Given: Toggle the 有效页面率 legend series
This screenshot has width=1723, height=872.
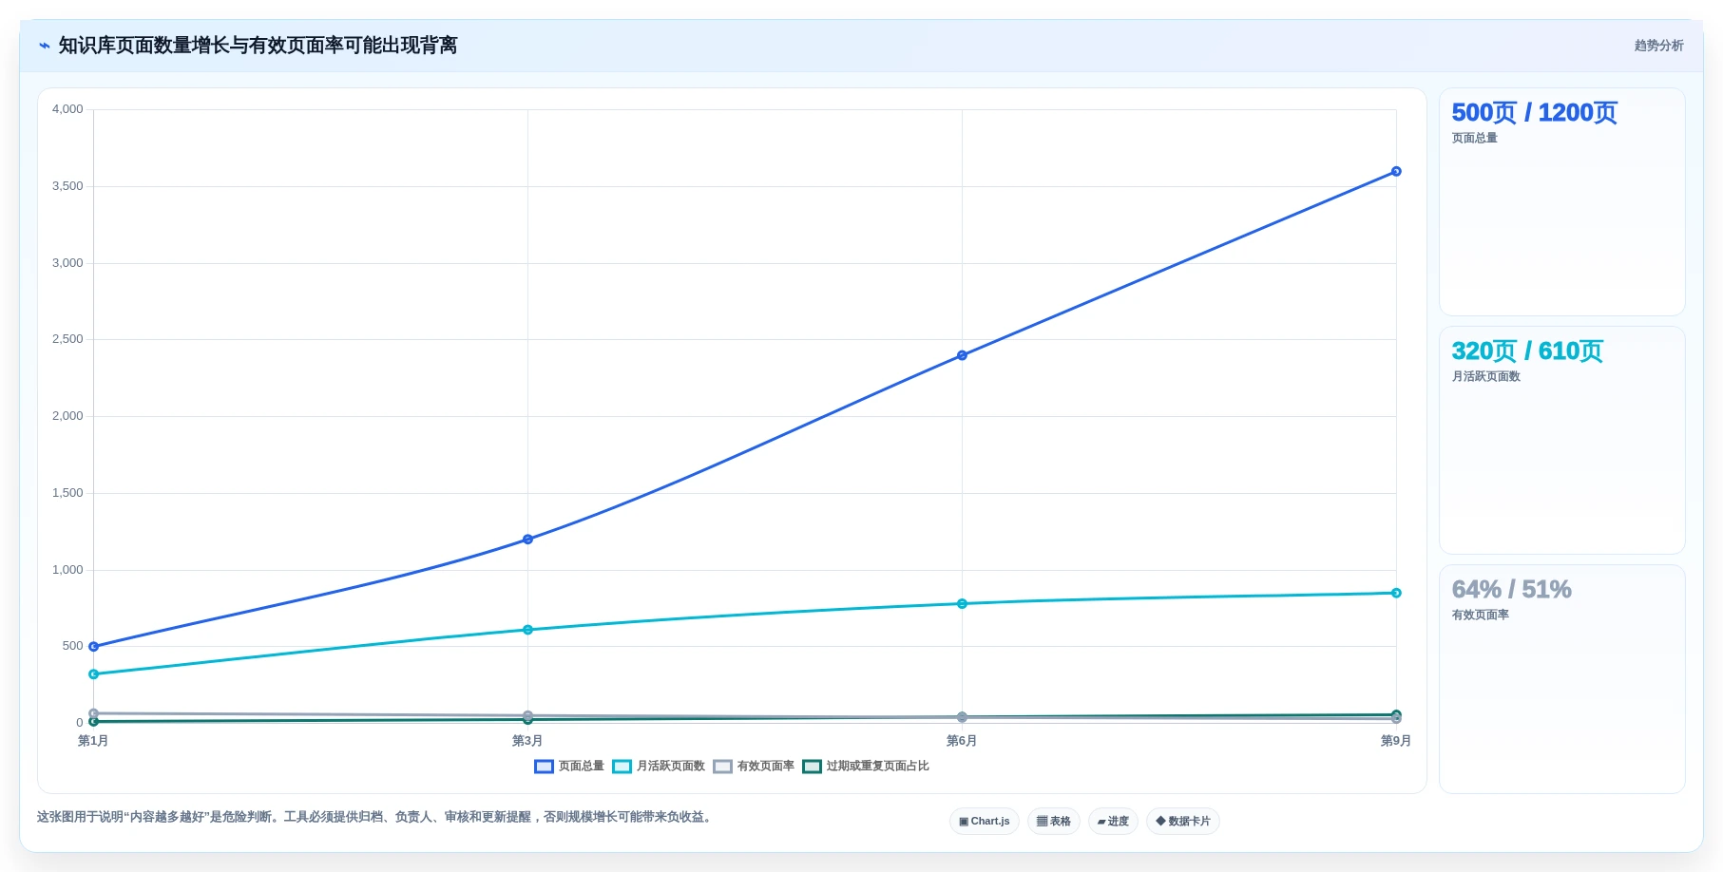Looking at the screenshot, I should [x=754, y=767].
